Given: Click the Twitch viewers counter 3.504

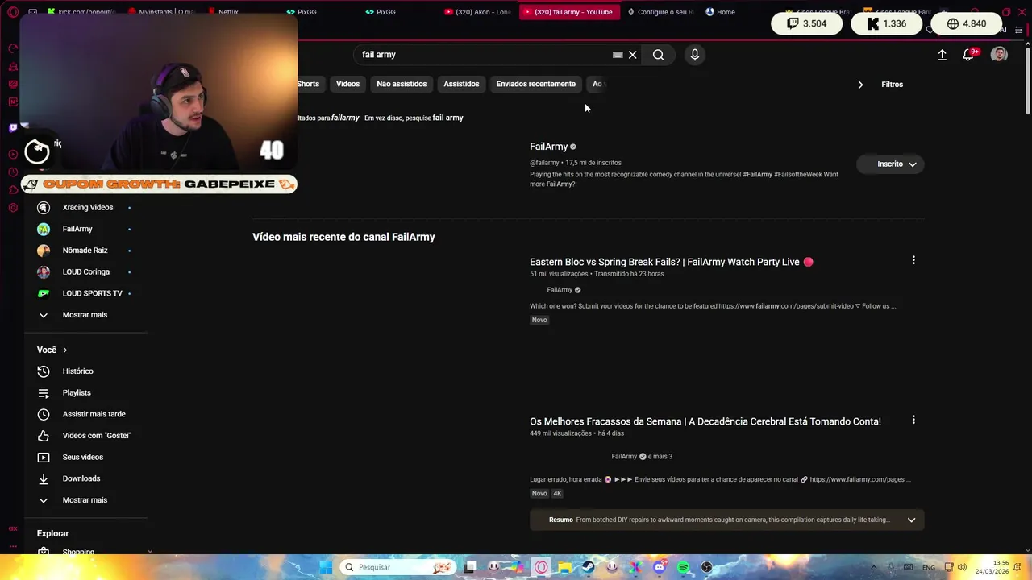Looking at the screenshot, I should [807, 23].
